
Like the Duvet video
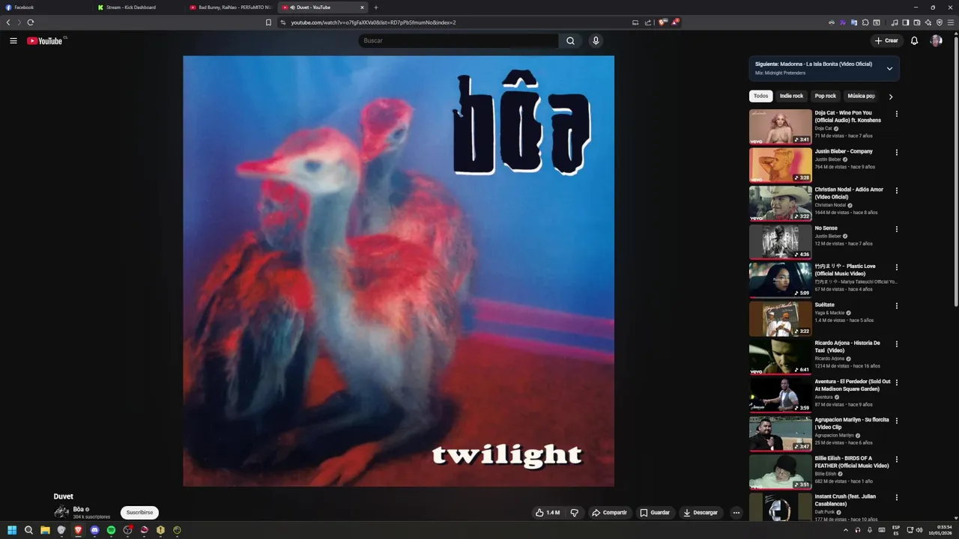(x=548, y=513)
